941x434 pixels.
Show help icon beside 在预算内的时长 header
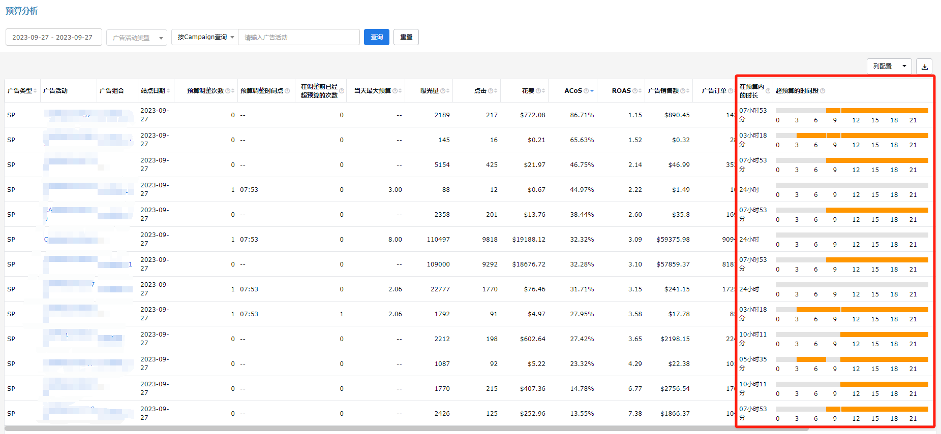pyautogui.click(x=768, y=91)
